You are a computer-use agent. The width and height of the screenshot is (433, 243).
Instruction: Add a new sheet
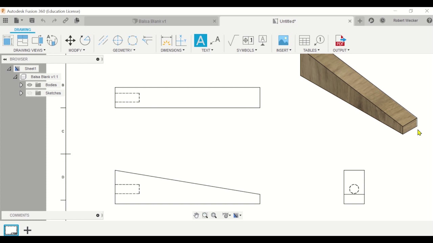coord(28,231)
